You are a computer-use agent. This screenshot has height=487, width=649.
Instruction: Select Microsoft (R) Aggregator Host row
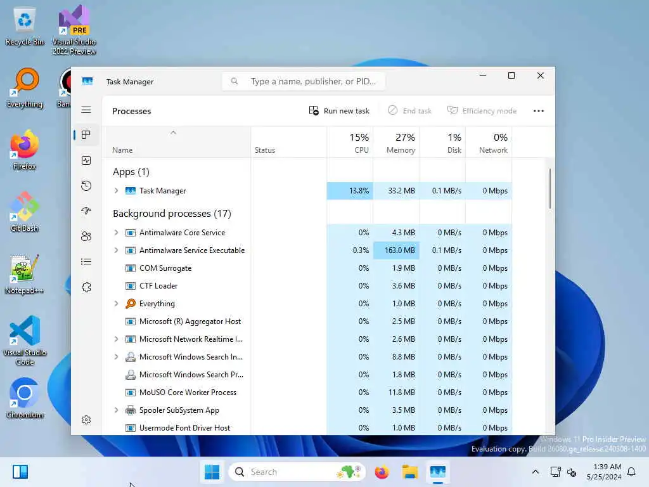pos(307,321)
